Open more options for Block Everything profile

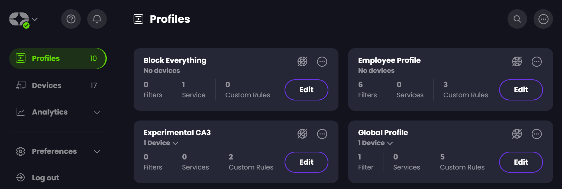click(x=322, y=62)
